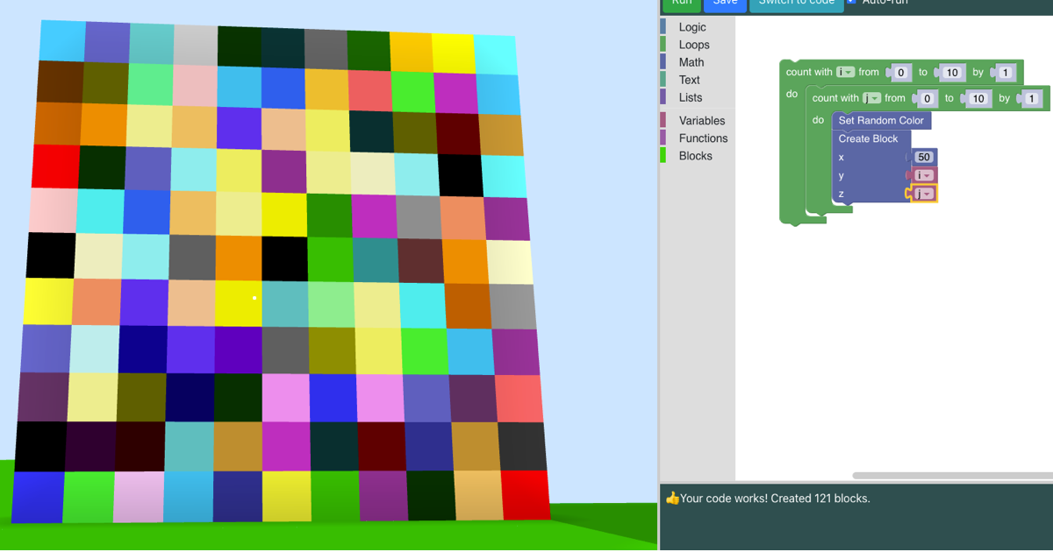Click Switch to code
The image size is (1053, 552).
[796, 3]
